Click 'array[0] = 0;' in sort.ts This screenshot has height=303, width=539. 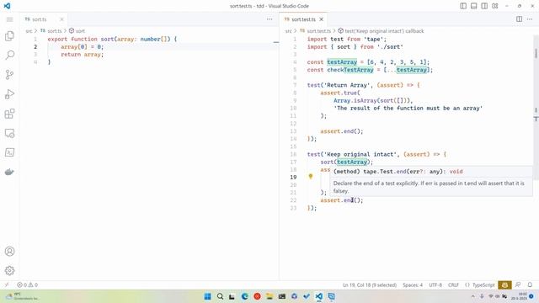83,47
